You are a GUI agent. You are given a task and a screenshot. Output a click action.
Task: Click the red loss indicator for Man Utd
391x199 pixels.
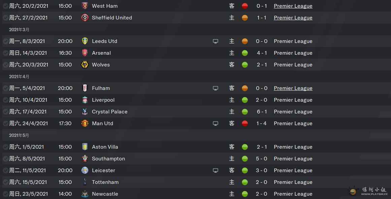coord(245,123)
